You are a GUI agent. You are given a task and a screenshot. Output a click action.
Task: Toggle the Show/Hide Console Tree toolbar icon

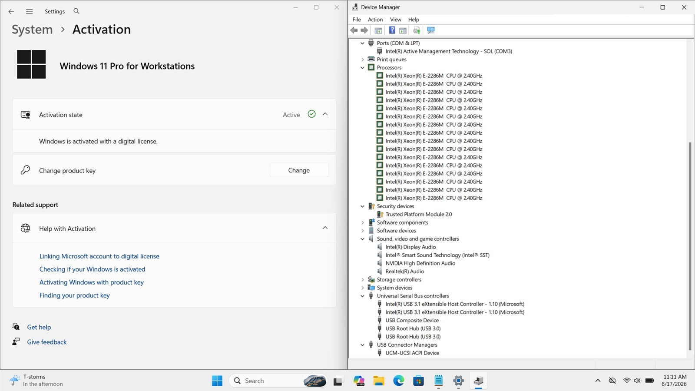point(378,30)
